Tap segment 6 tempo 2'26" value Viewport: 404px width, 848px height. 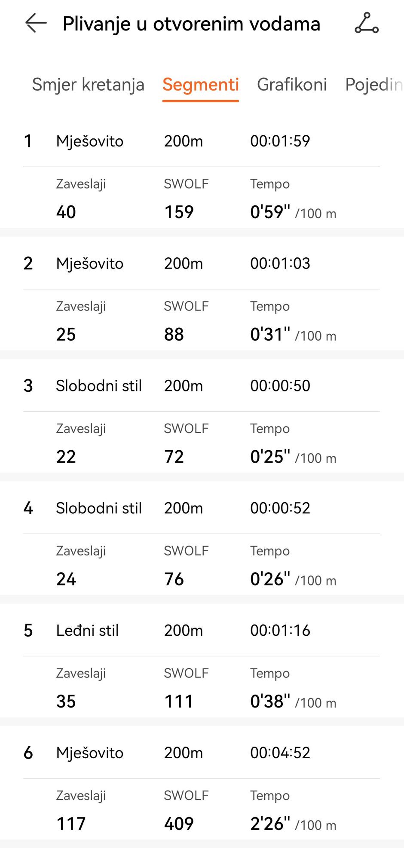tap(270, 824)
